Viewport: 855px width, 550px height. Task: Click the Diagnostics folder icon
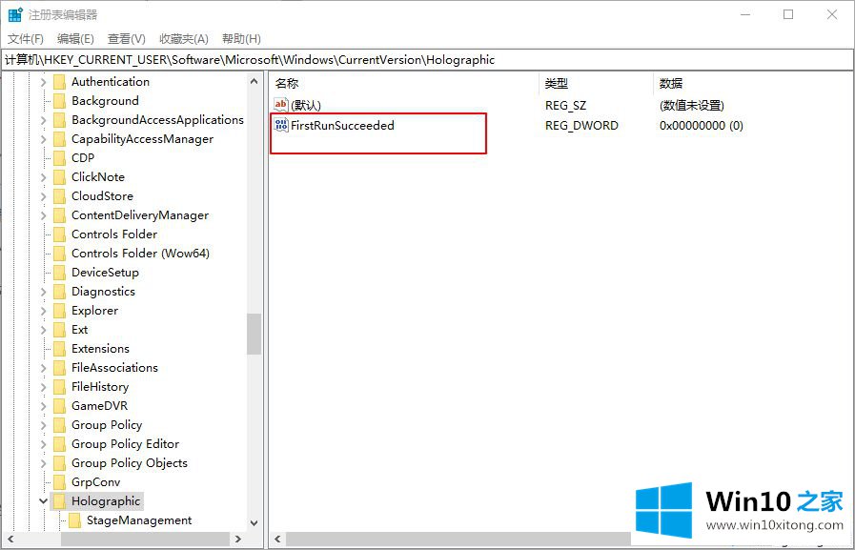click(x=59, y=292)
